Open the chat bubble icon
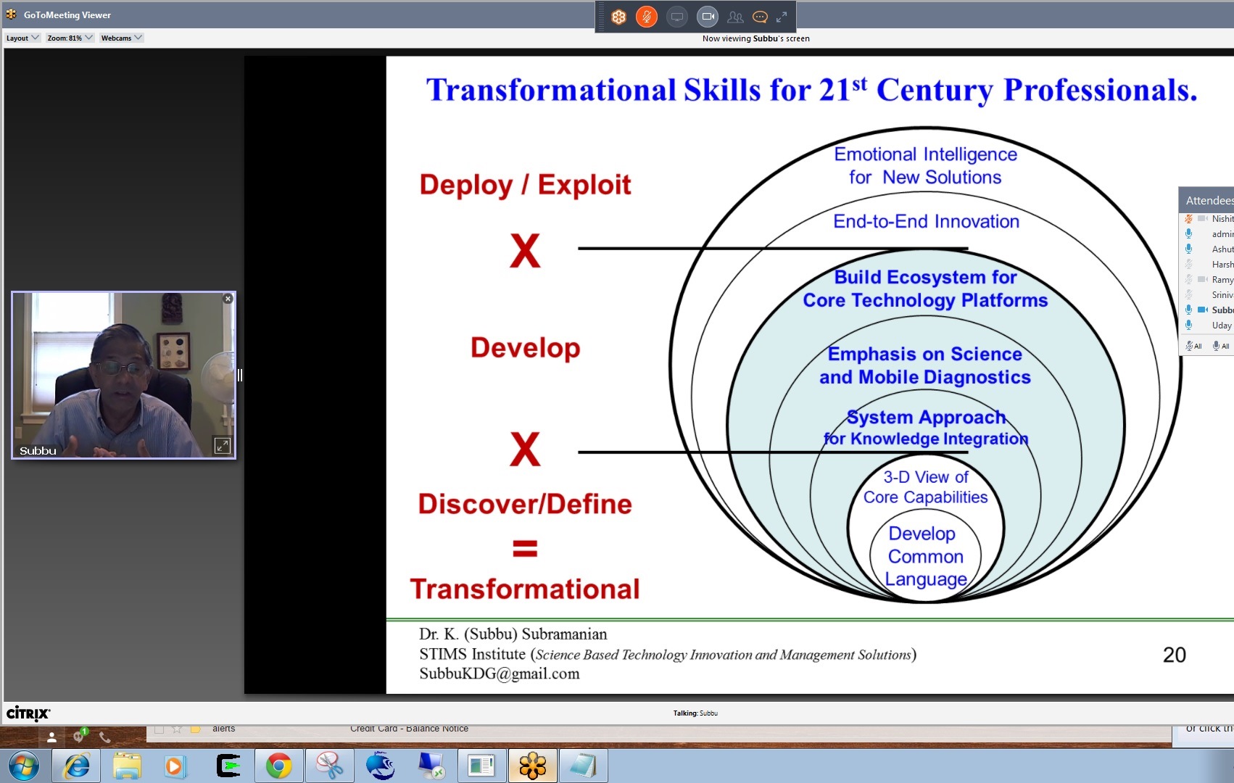Viewport: 1234px width, 783px height. [760, 17]
